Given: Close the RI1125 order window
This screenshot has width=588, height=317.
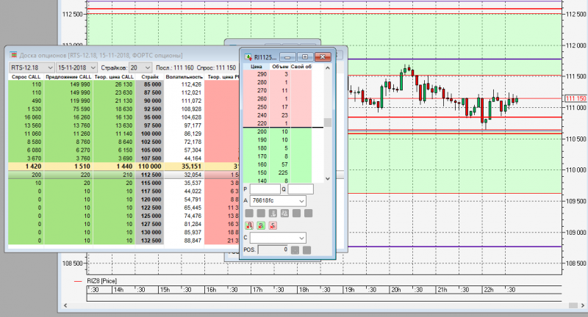Looking at the screenshot, I should tap(323, 57).
